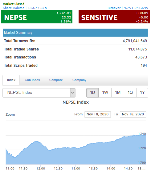151x172 pixels.
Task: Select the 1Y range button
Action: coord(142,93)
